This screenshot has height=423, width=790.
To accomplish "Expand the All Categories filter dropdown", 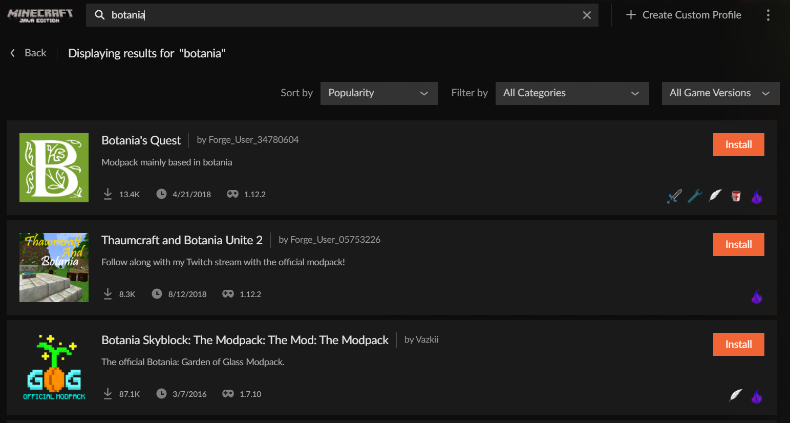I will click(x=572, y=93).
